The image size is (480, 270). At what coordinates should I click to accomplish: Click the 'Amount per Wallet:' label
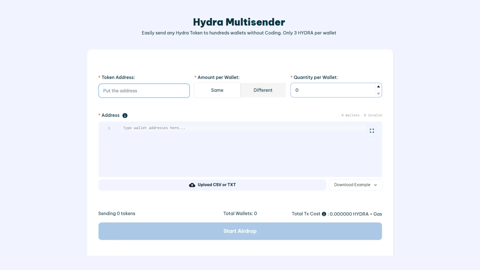[218, 77]
